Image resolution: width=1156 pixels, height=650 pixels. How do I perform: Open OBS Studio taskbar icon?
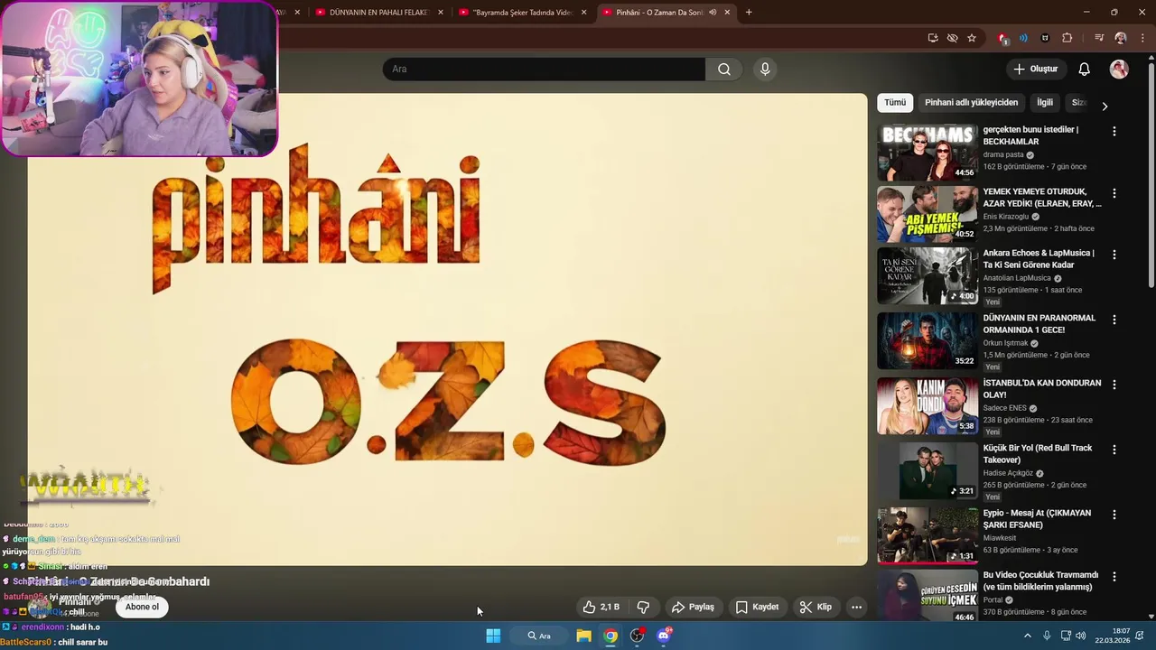[637, 636]
